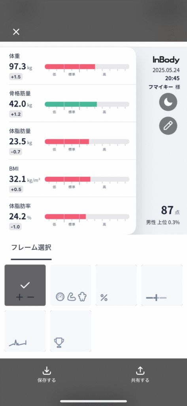Tap the 骨格筋量 green progress bar

point(87,104)
